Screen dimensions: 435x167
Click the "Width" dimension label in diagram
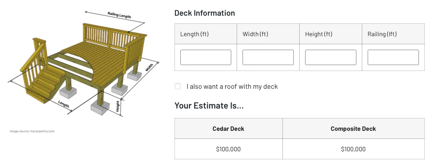[x=149, y=68]
